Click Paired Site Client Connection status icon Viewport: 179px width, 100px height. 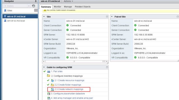tap(135, 25)
